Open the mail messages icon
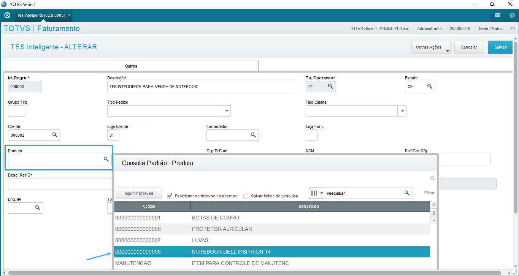The image size is (519, 276). [x=498, y=16]
